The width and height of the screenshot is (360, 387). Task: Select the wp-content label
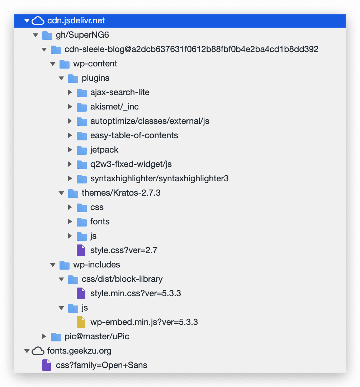[x=95, y=64]
